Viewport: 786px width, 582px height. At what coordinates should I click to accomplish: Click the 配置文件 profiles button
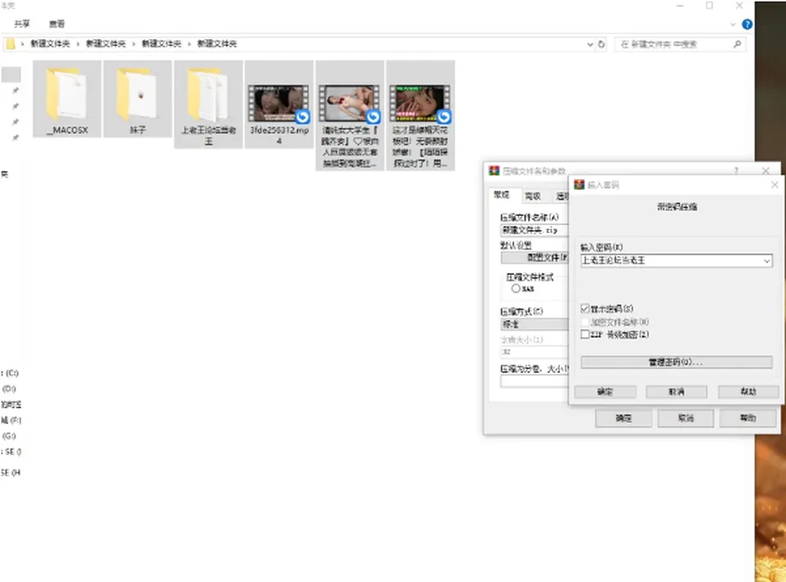(x=535, y=258)
